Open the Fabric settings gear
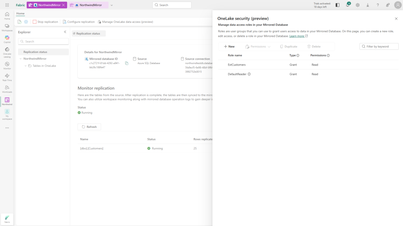This screenshot has width=403, height=226. (357, 4)
